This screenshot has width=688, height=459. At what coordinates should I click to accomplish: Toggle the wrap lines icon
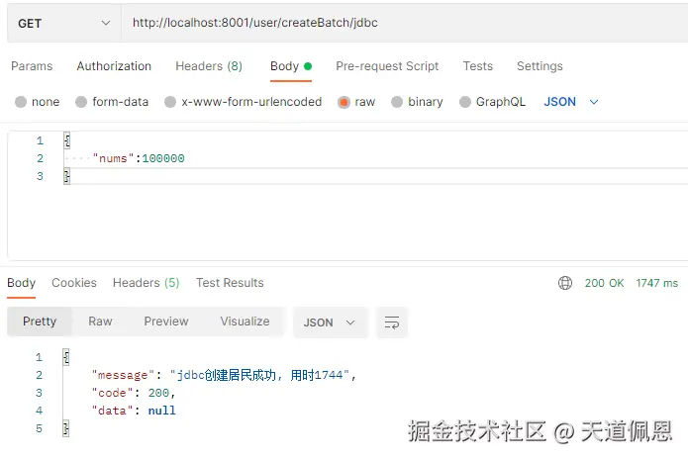coord(392,322)
